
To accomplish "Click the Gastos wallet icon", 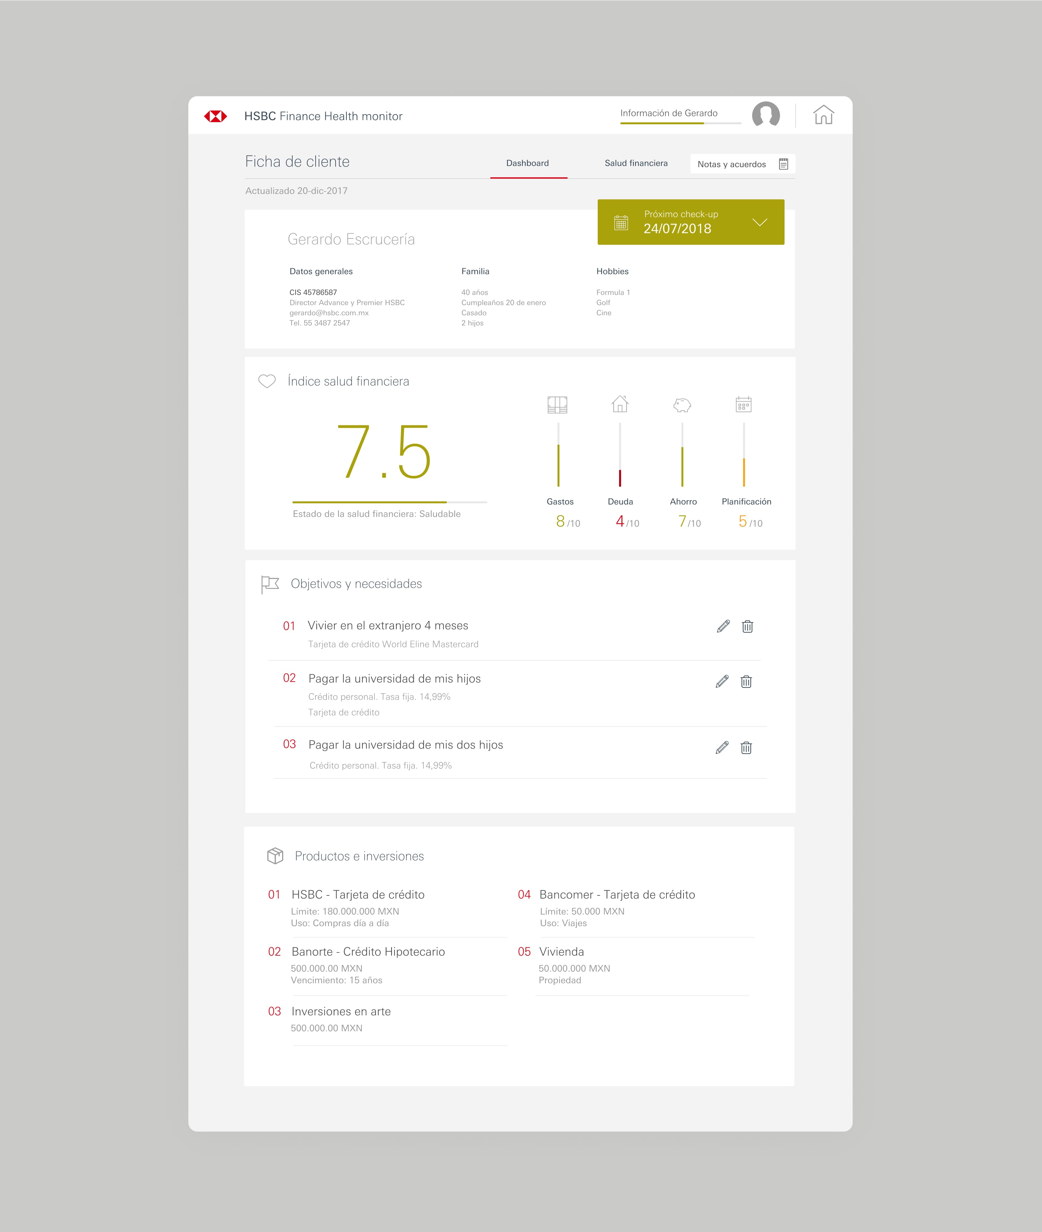I will coord(557,405).
